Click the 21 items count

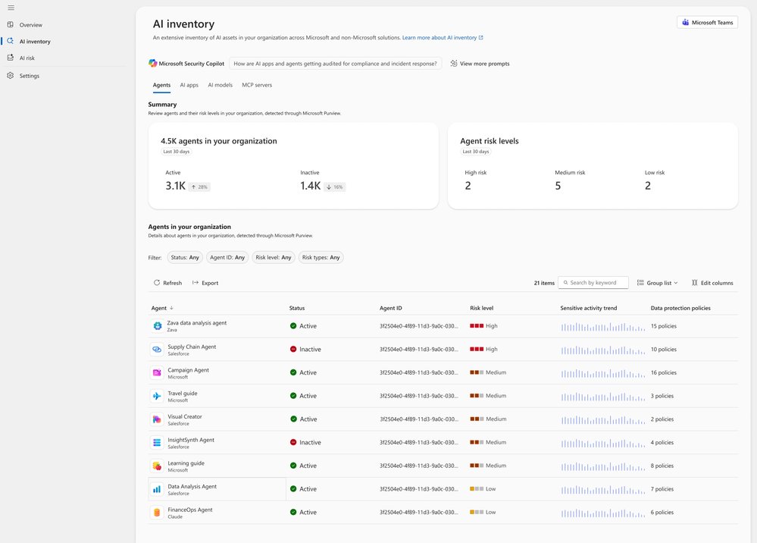[544, 283]
